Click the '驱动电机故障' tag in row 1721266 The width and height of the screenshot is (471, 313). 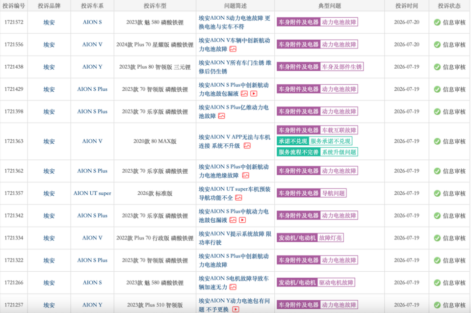coord(336,283)
